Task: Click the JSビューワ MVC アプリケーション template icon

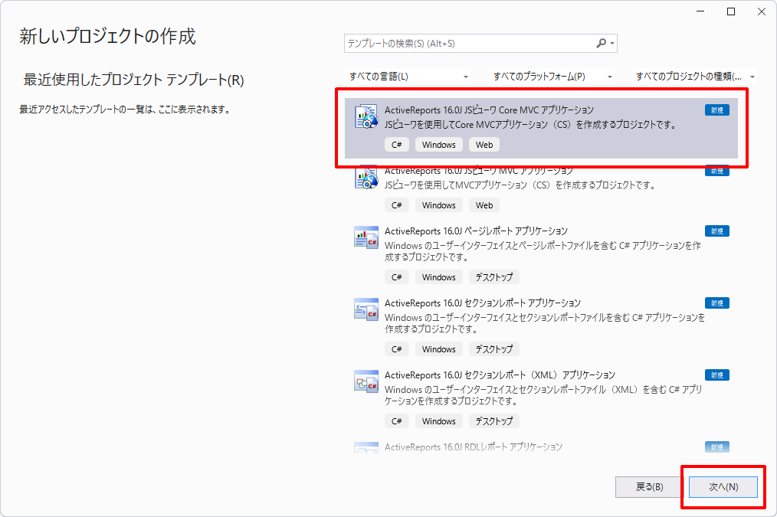Action: pos(366,177)
